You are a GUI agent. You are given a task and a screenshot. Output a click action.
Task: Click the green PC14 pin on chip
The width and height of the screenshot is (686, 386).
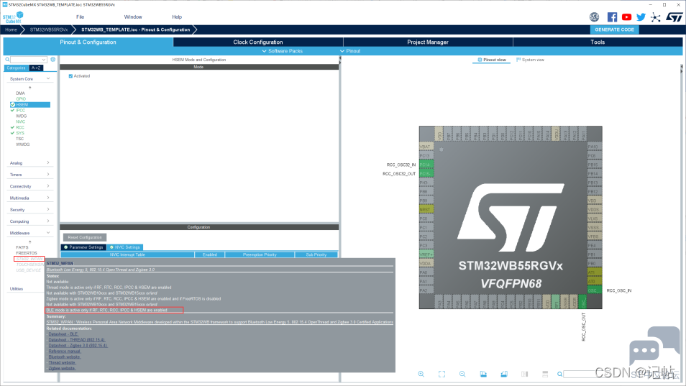[x=426, y=165]
